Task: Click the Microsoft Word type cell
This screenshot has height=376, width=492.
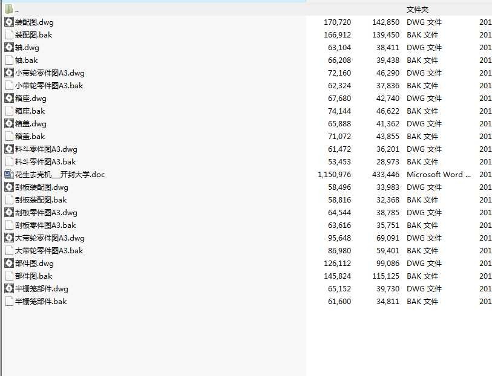Action: (x=439, y=175)
